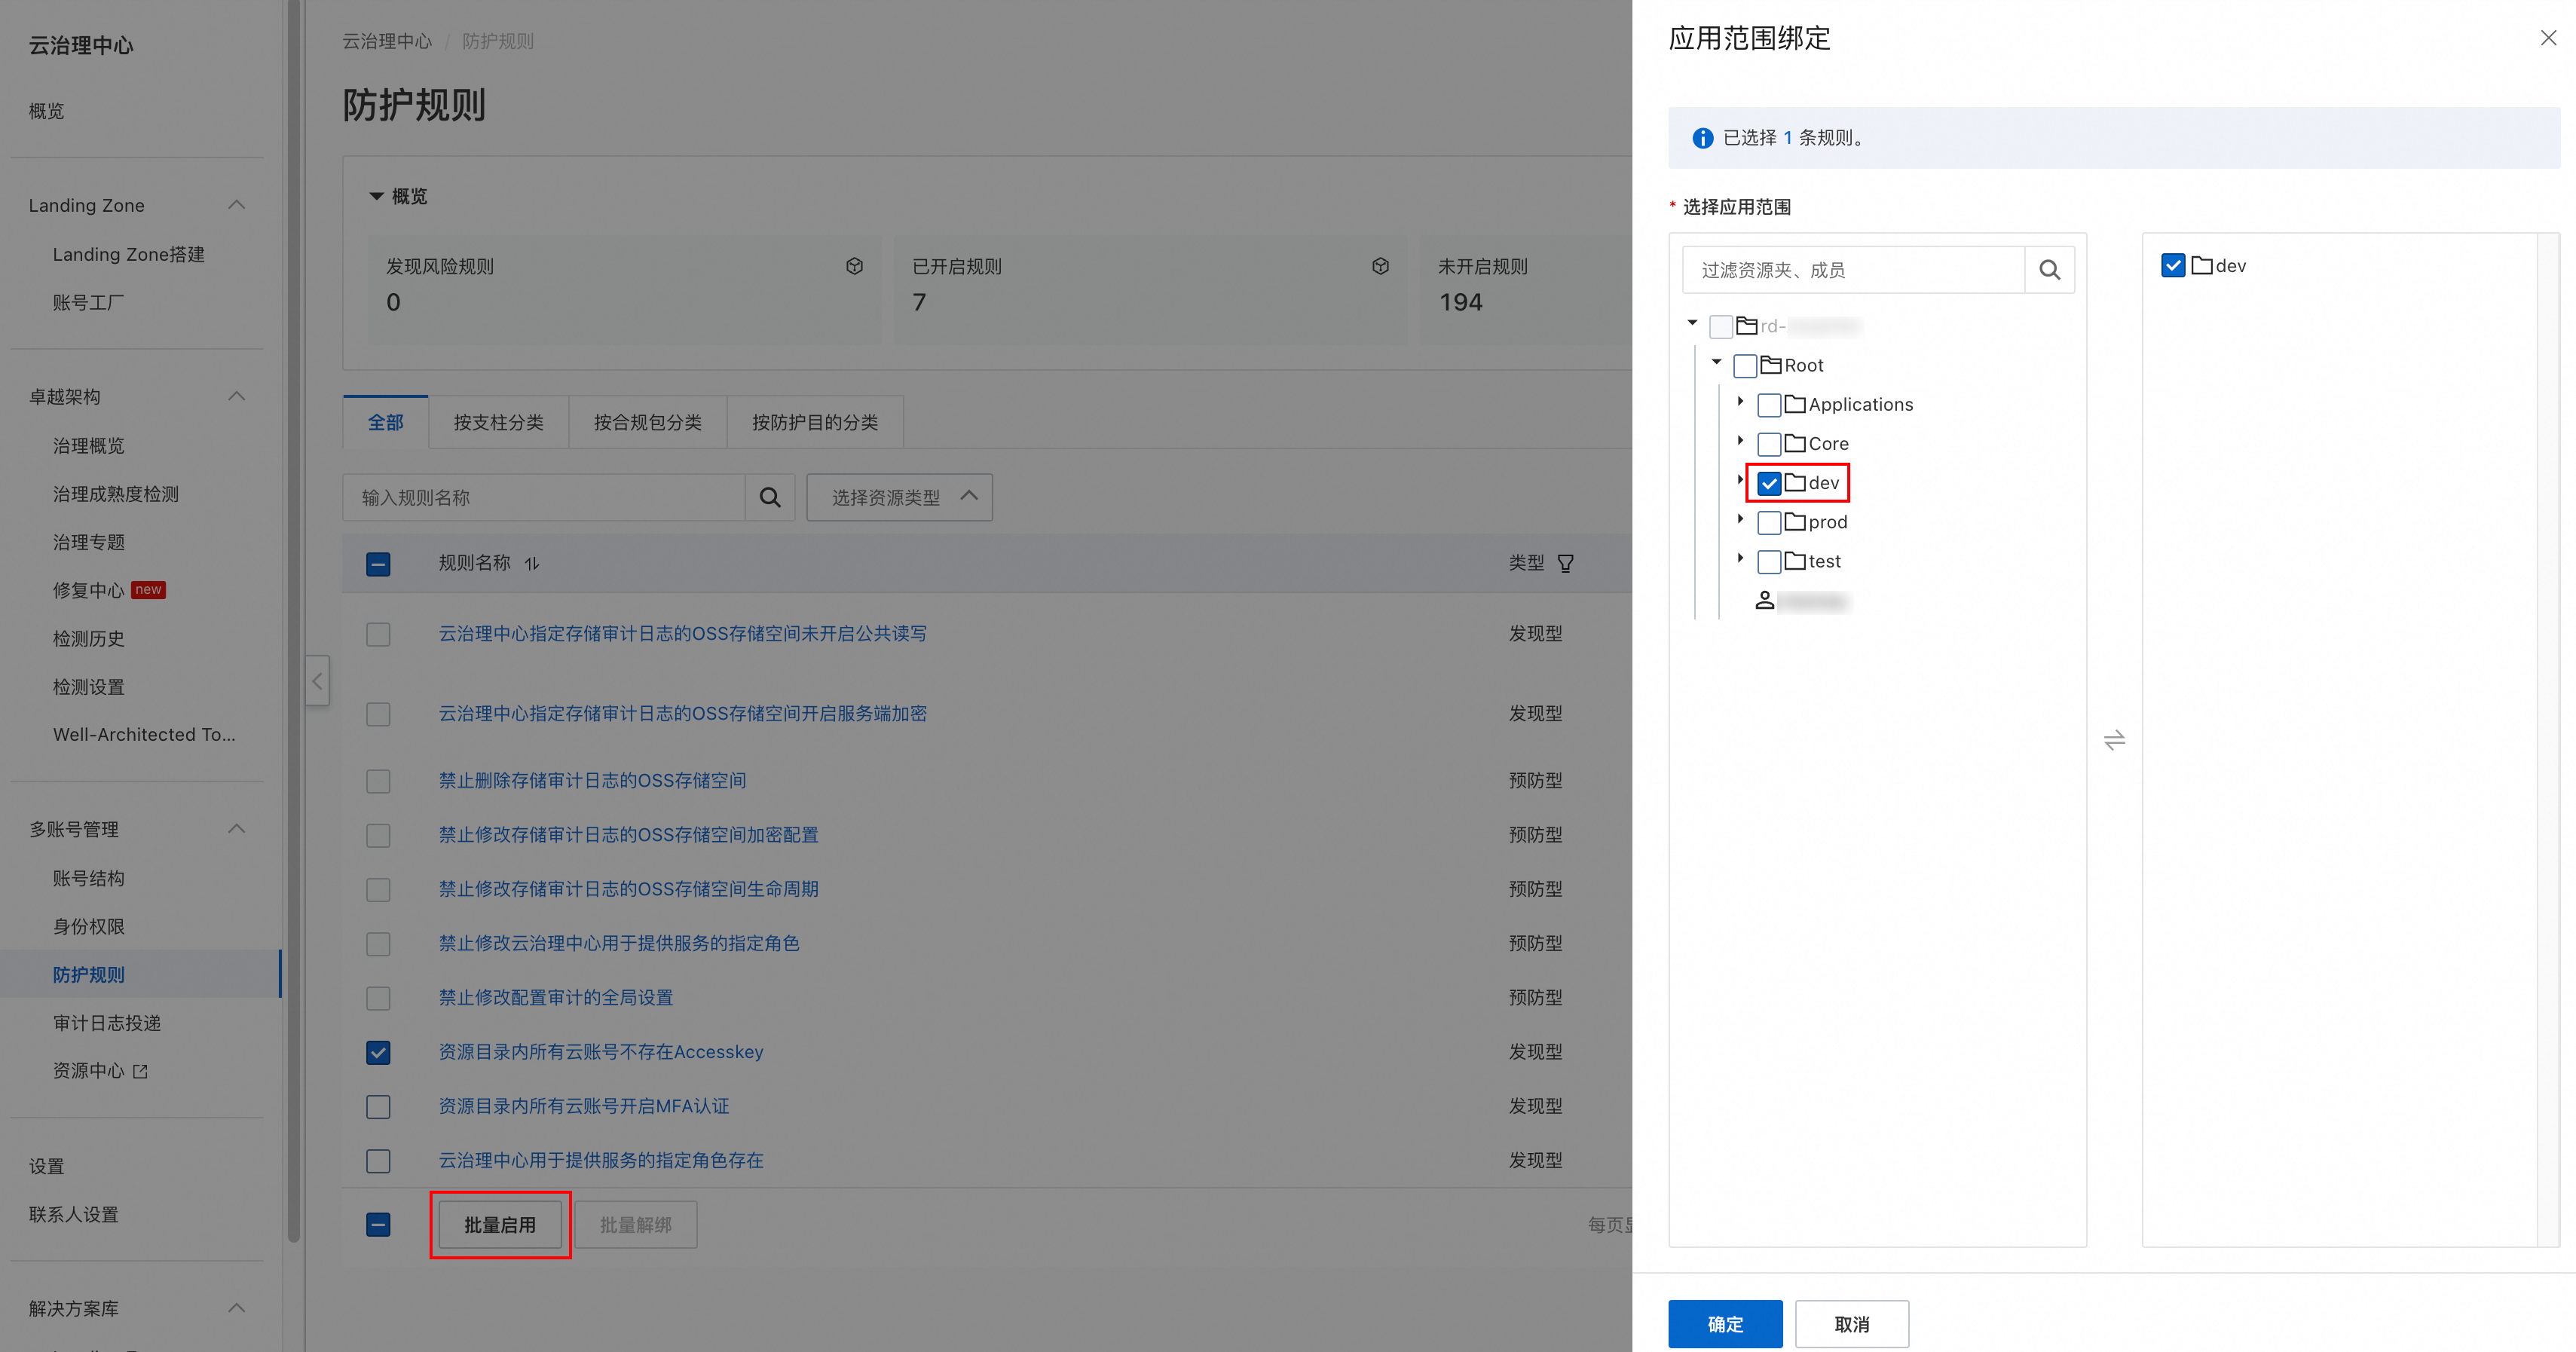Check the Applications folder checkbox

tap(1769, 405)
